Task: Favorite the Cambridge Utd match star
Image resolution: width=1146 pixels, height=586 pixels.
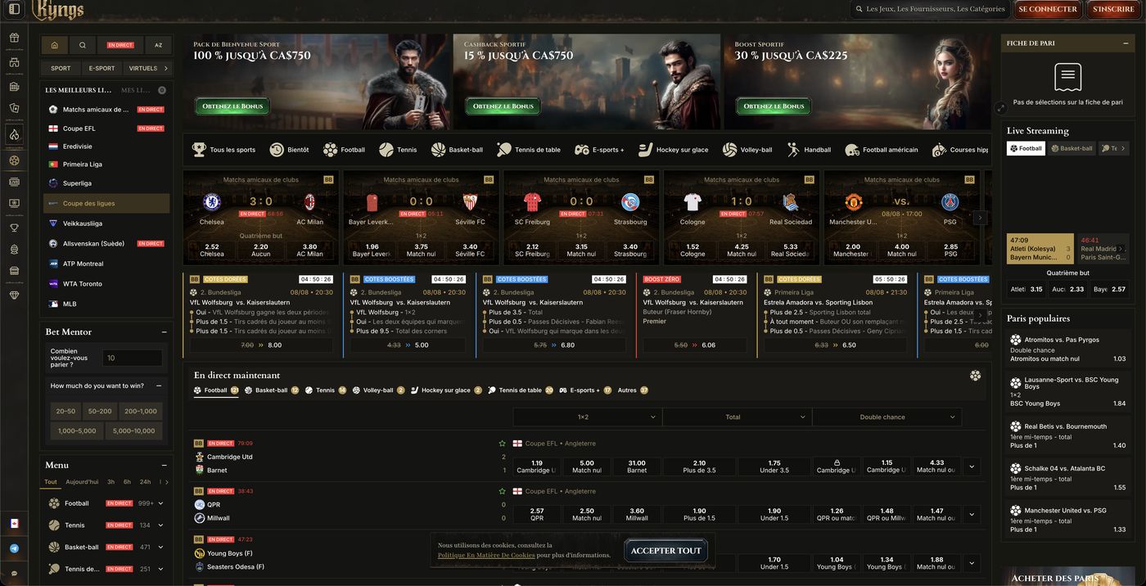Action: point(502,444)
